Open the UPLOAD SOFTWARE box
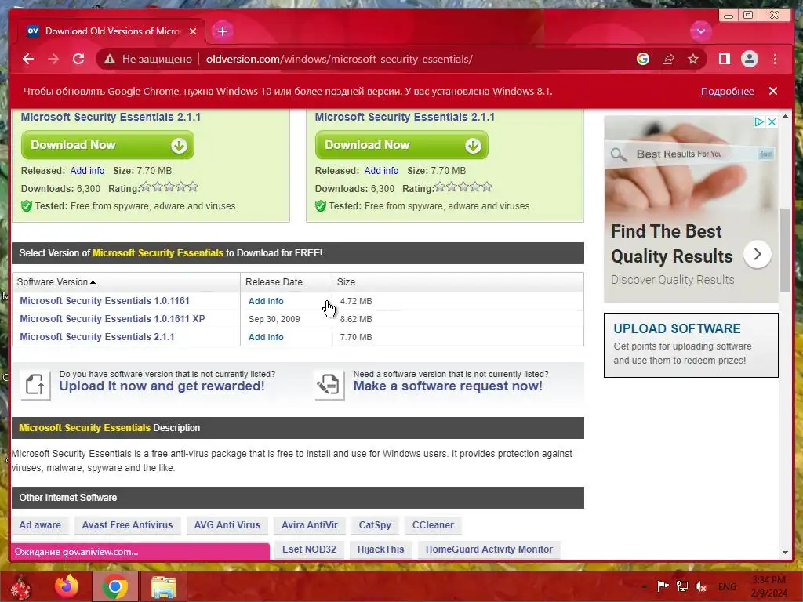 point(691,345)
